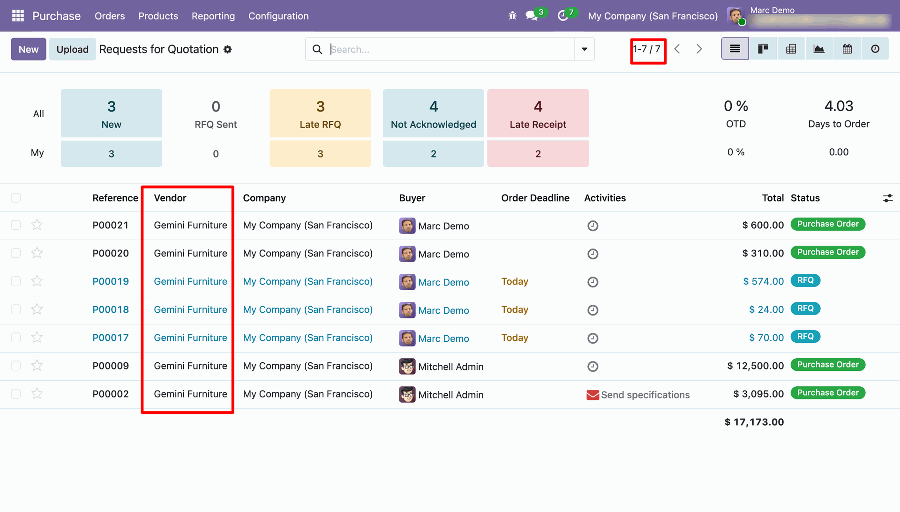Image resolution: width=900 pixels, height=512 pixels.
Task: Click the Upload button
Action: (x=73, y=49)
